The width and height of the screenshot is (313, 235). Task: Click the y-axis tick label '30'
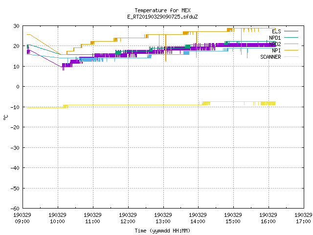click(16, 26)
